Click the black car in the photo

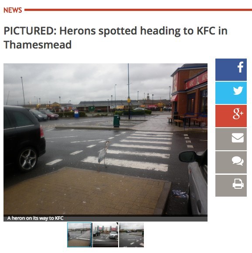point(24,138)
